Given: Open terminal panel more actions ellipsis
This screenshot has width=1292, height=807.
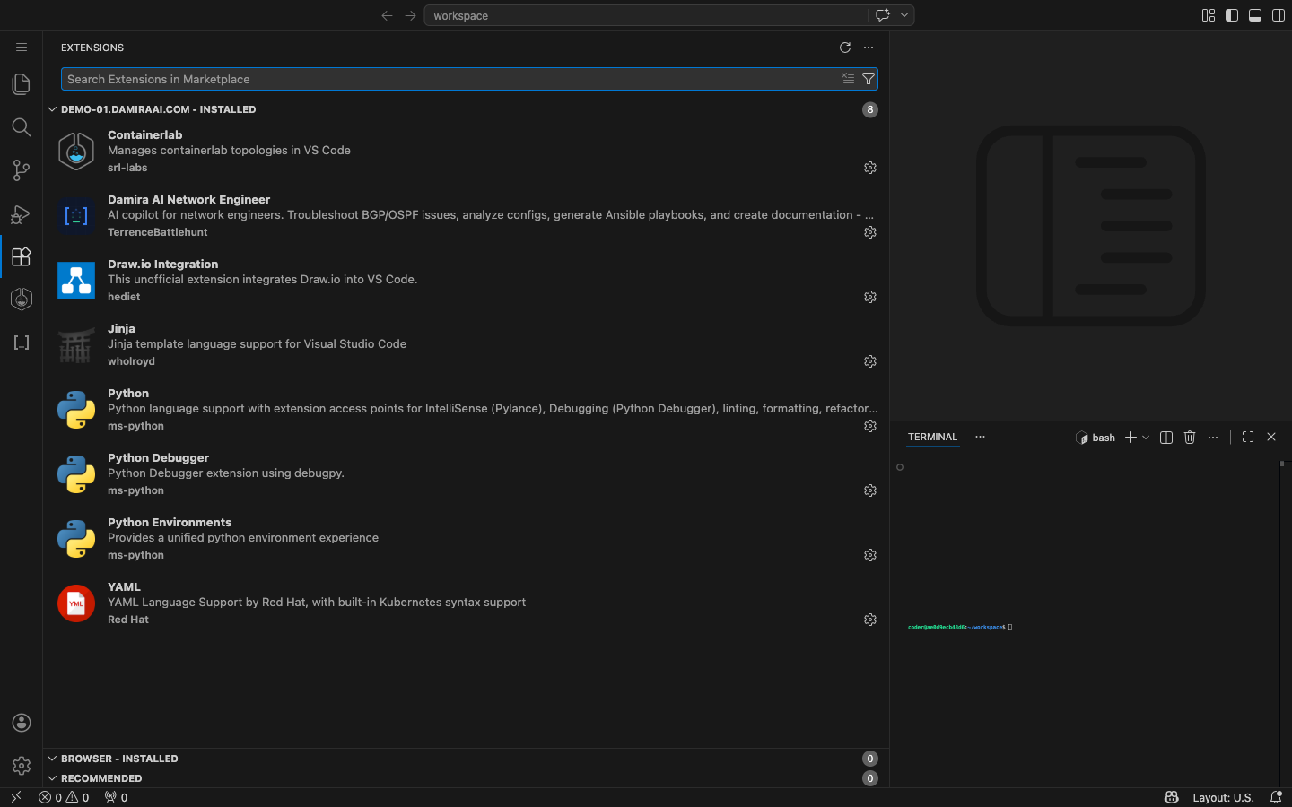Looking at the screenshot, I should 1213,438.
